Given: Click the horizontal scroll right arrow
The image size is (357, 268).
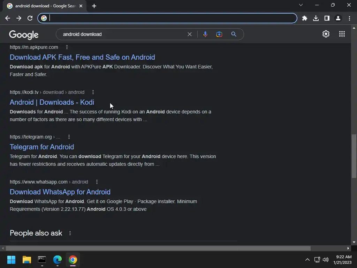Looking at the screenshot, I should pos(348,248).
